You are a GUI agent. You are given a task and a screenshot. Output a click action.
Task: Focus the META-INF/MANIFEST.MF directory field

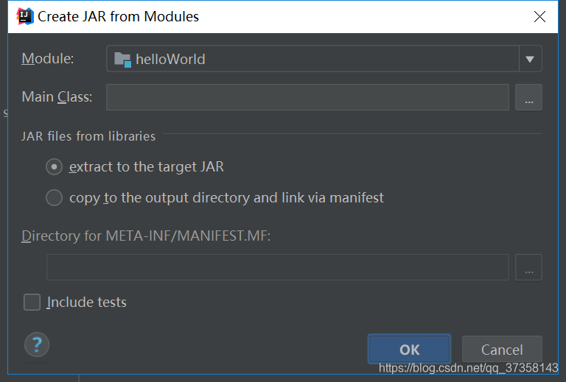click(x=278, y=267)
